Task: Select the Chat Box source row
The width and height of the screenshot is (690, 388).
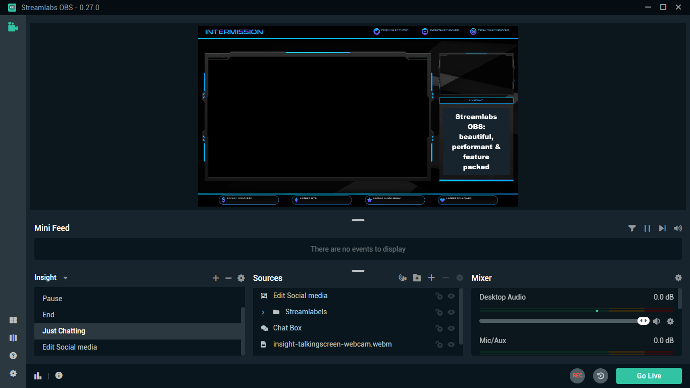Action: [x=356, y=328]
